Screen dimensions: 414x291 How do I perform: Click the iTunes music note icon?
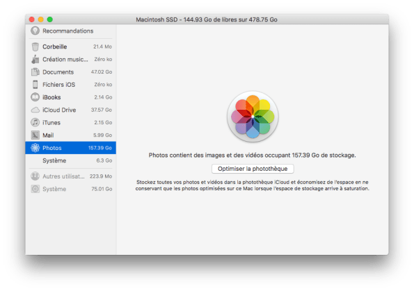pyautogui.click(x=35, y=122)
